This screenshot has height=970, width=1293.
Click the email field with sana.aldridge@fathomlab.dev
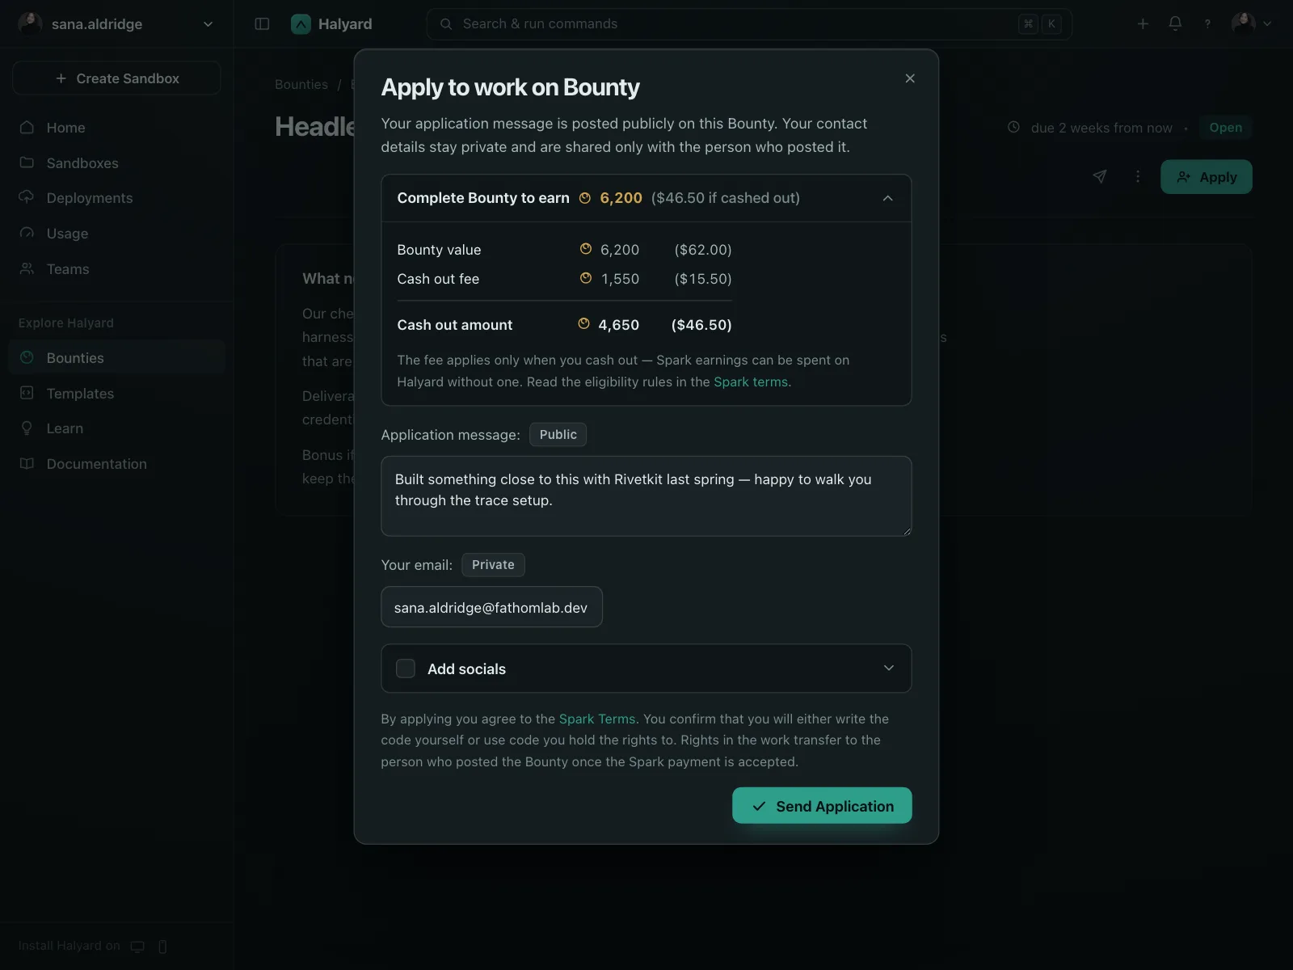pos(491,607)
